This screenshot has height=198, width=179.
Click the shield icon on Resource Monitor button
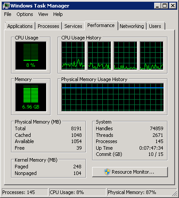(x=107, y=172)
